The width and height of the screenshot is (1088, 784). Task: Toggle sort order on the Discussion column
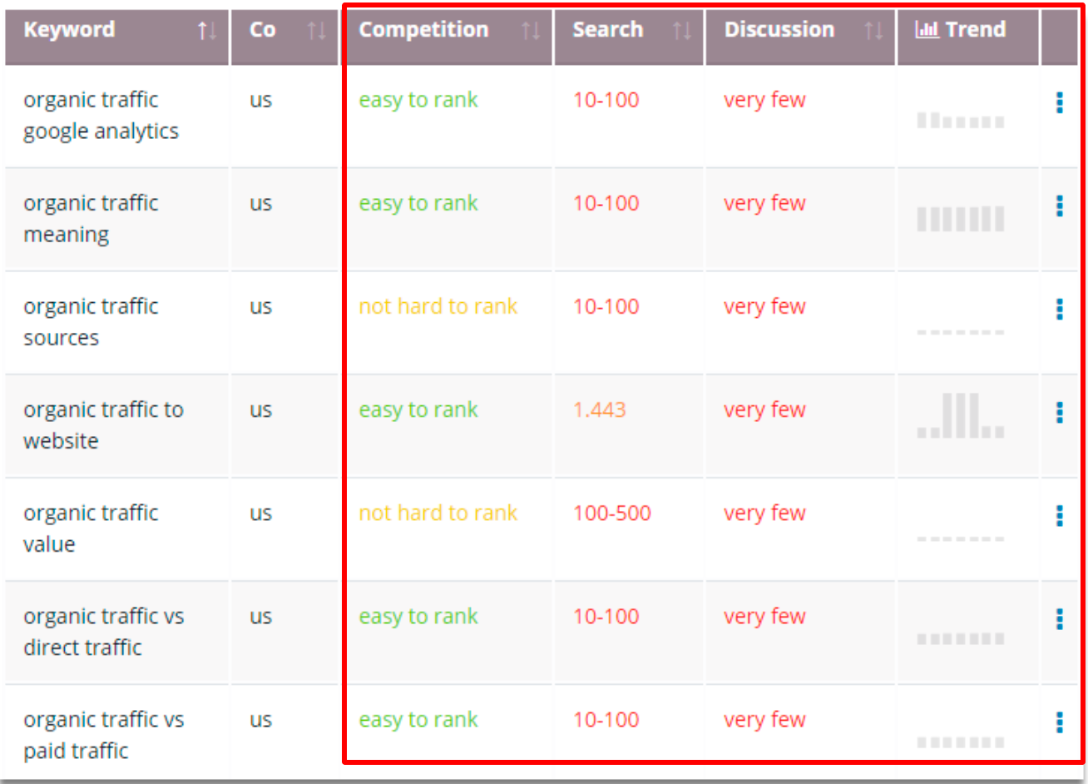(875, 30)
